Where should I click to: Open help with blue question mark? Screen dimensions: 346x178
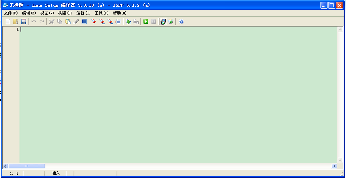[181, 21]
